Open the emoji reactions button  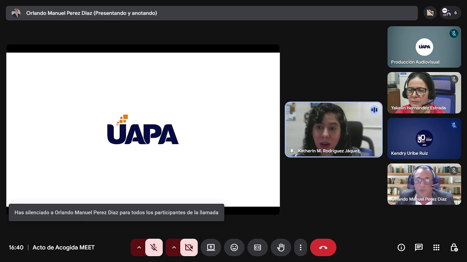point(234,247)
